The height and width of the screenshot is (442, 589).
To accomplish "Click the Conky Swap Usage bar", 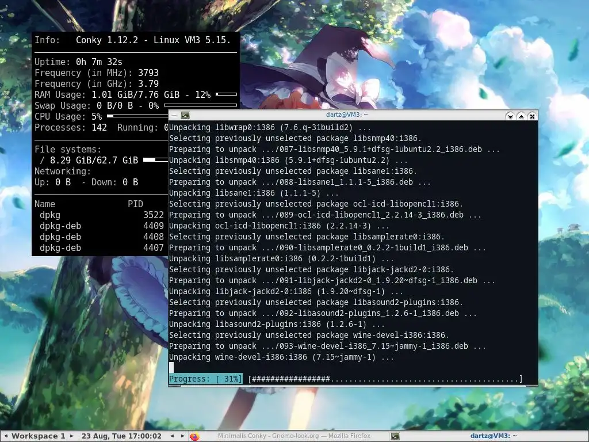I will click(201, 105).
